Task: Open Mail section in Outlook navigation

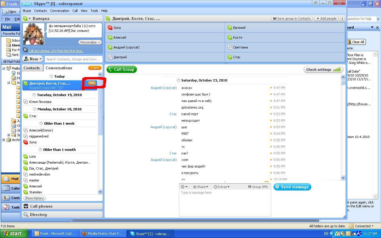Action: tap(11, 179)
